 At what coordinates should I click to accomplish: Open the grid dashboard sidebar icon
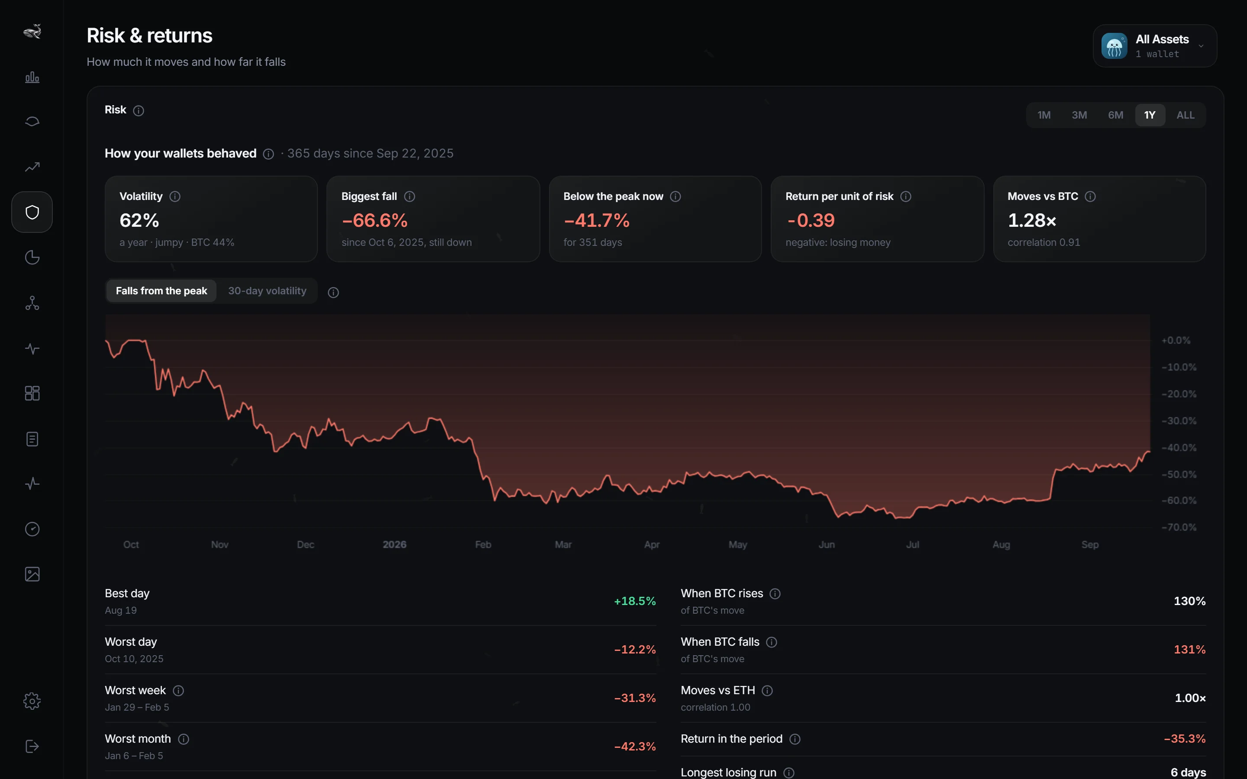click(32, 394)
